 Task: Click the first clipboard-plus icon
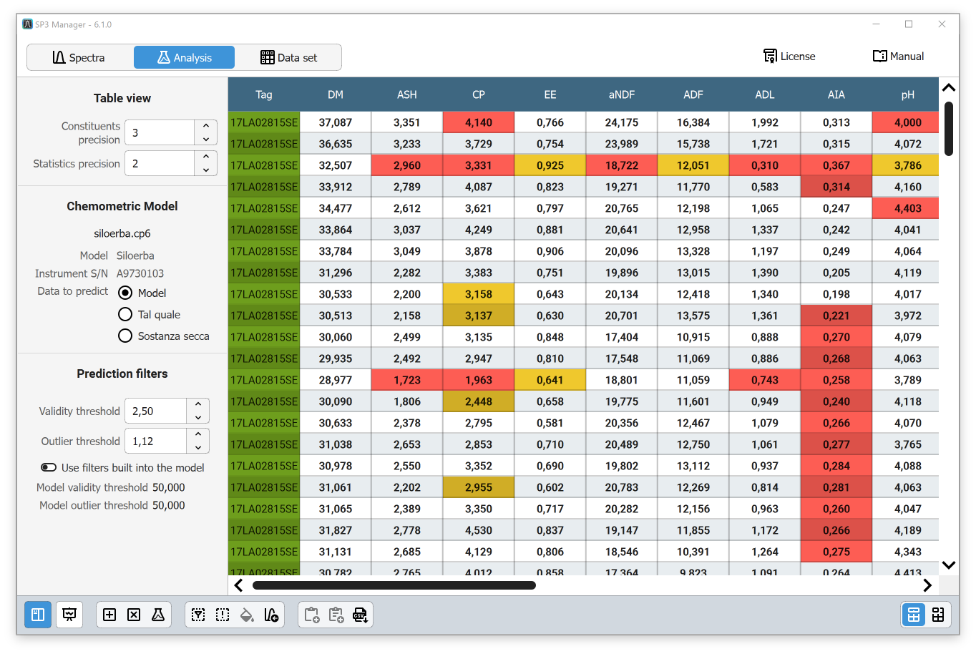[x=312, y=615]
